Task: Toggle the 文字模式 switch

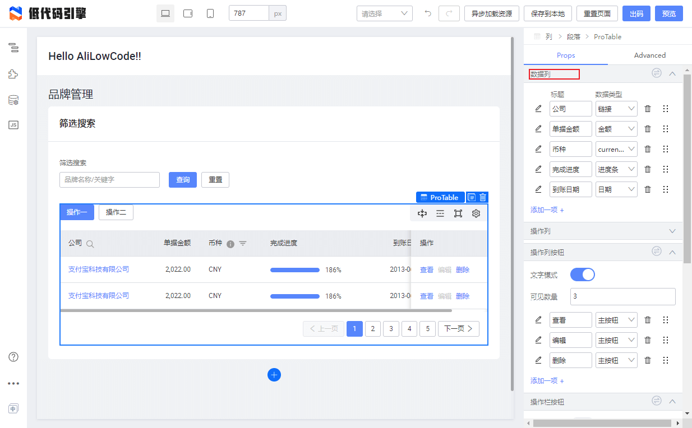Action: click(x=583, y=275)
